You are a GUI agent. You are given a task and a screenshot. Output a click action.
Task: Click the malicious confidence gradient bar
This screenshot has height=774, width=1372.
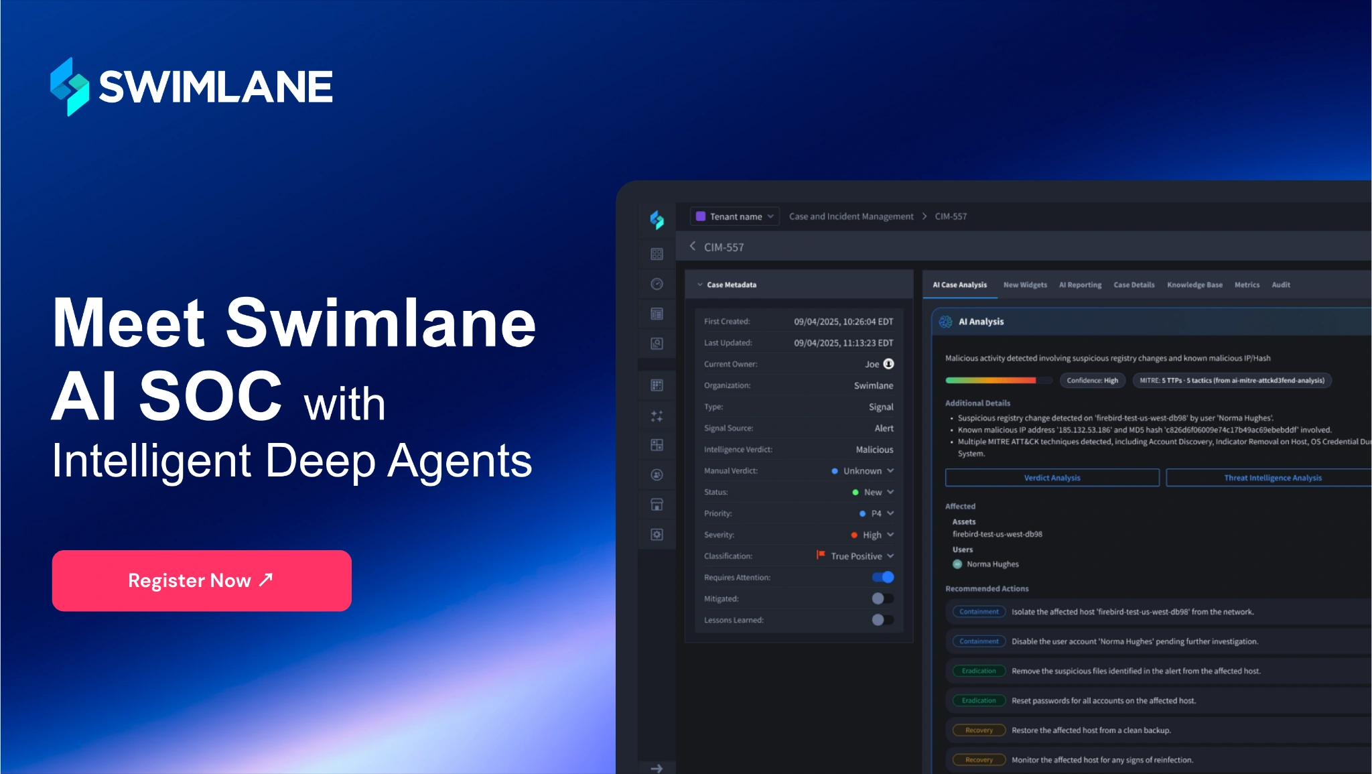click(990, 381)
